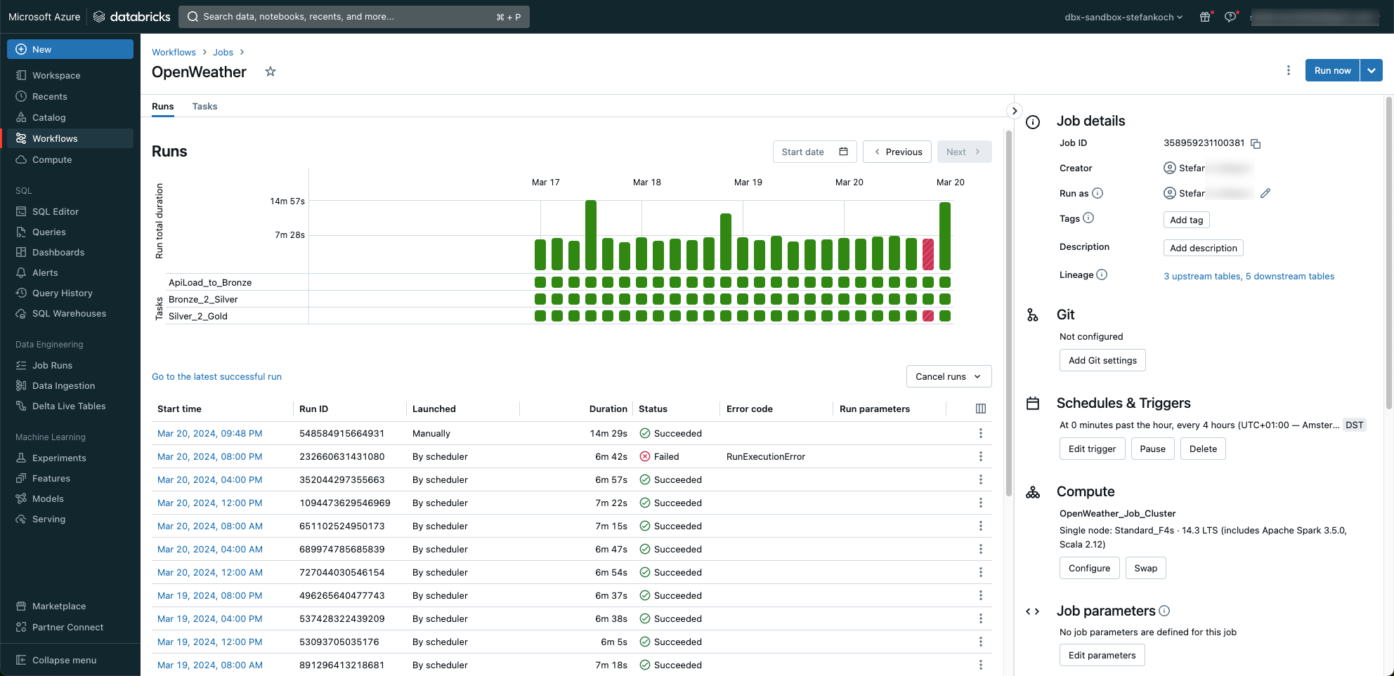Viewport: 1394px width, 676px height.
Task: Open the dbx-sandbox workspace switcher dropdown
Action: (1123, 17)
